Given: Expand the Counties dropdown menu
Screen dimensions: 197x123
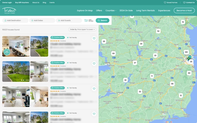Looking at the screenshot, I should click(111, 11).
